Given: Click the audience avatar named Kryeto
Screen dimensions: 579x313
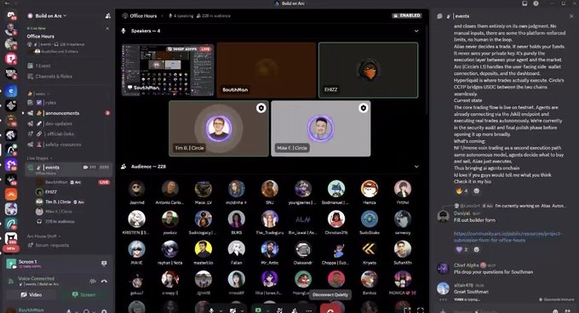Looking at the screenshot, I should pyautogui.click(x=370, y=249).
